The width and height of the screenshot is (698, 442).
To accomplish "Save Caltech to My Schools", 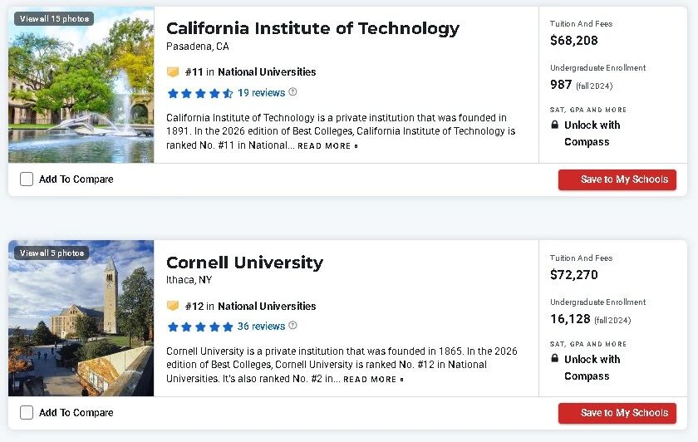I will 617,179.
